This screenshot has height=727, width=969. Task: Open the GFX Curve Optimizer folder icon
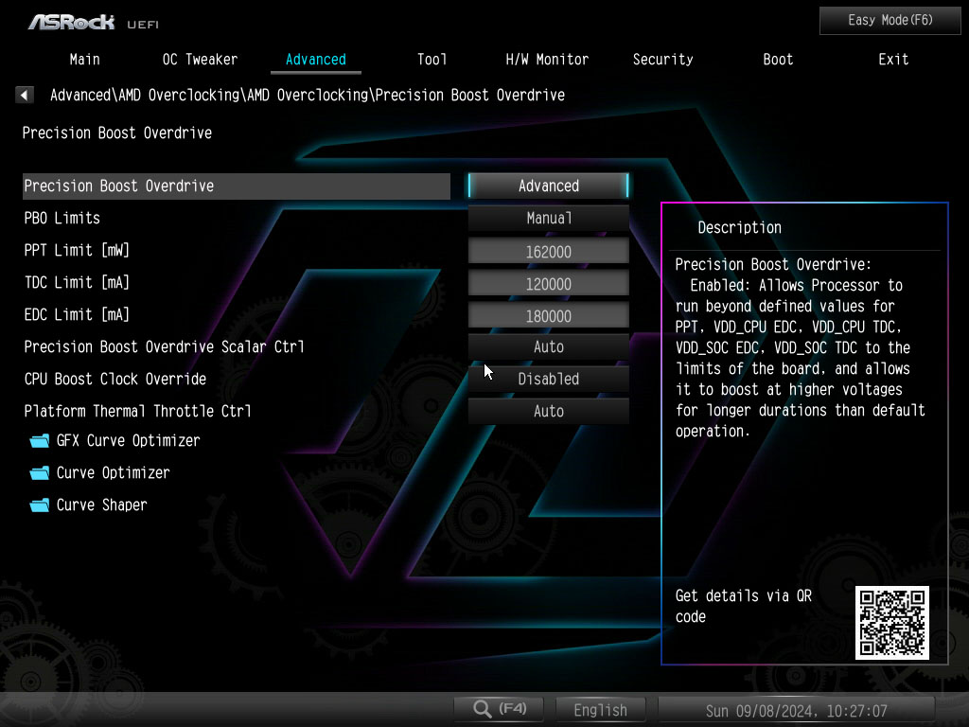(x=40, y=441)
